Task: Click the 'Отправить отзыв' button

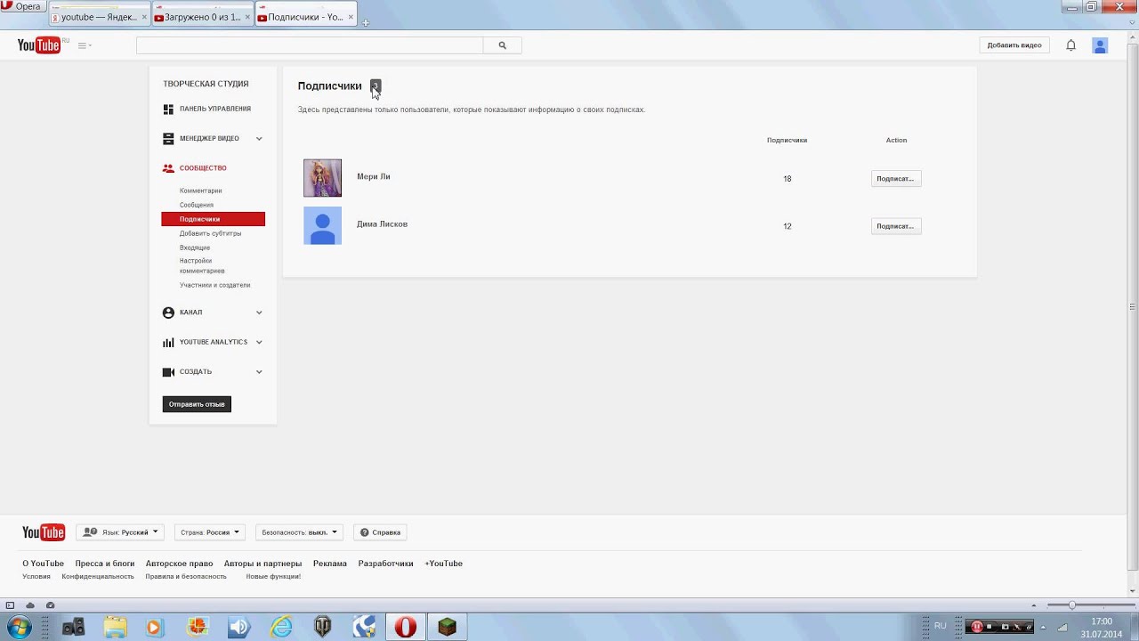Action: click(197, 404)
